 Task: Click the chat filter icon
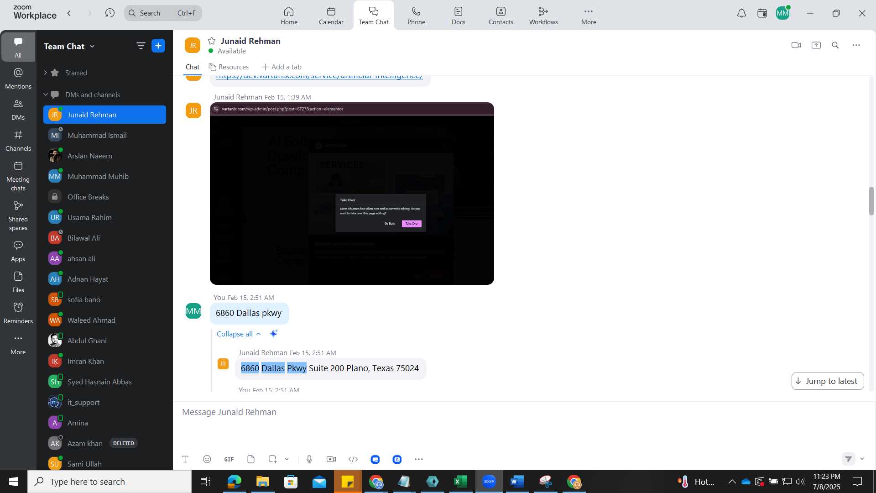141,46
